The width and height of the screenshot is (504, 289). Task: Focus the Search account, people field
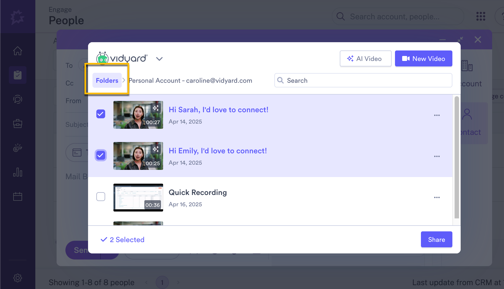[x=398, y=17]
